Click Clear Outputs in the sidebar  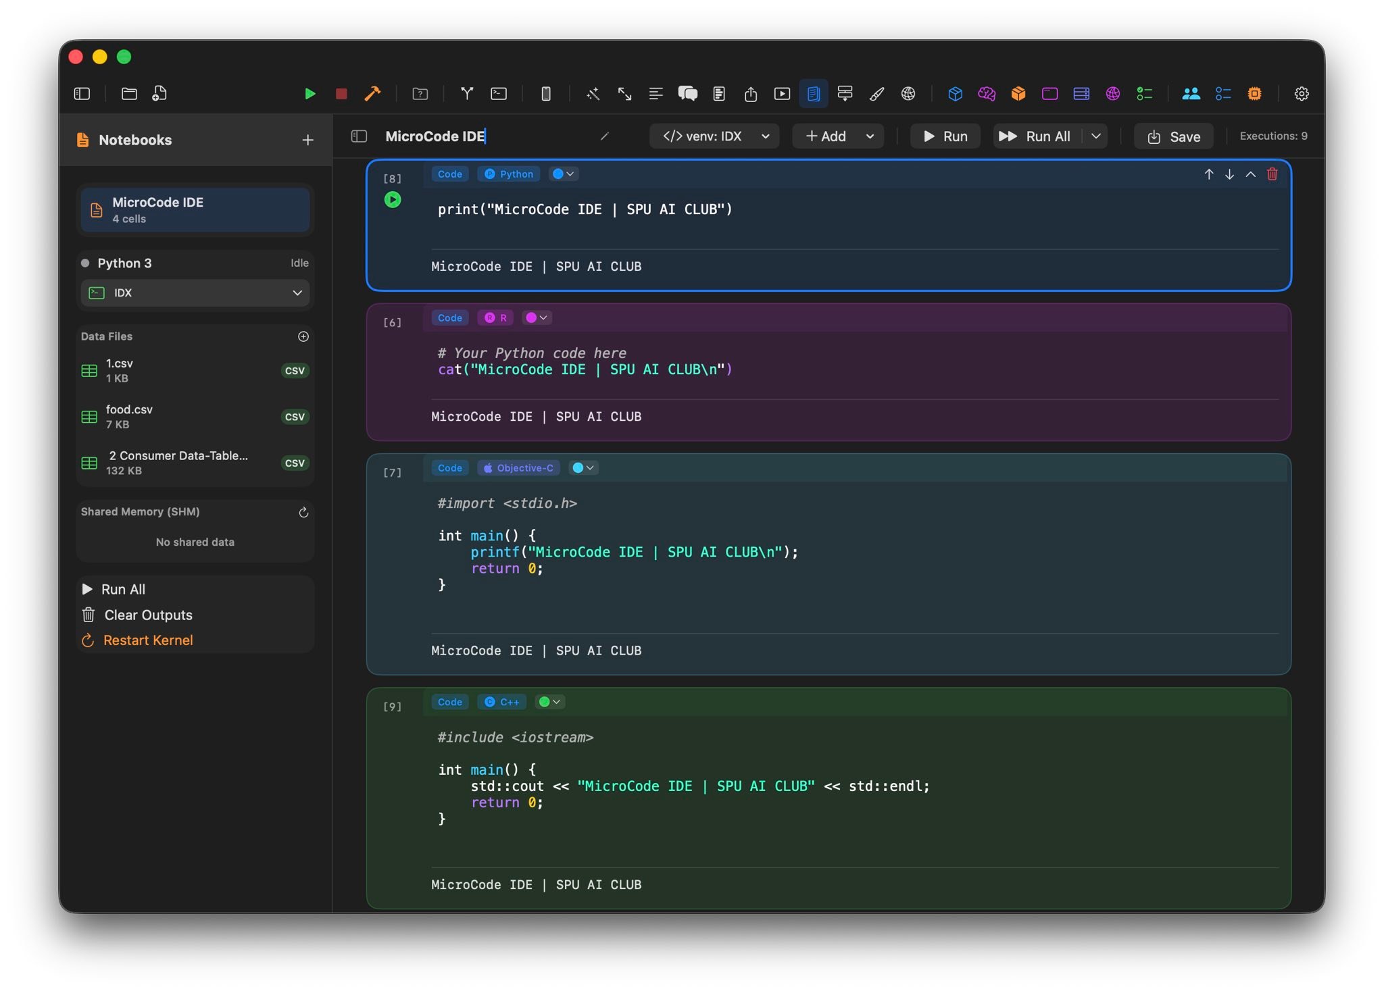click(137, 615)
